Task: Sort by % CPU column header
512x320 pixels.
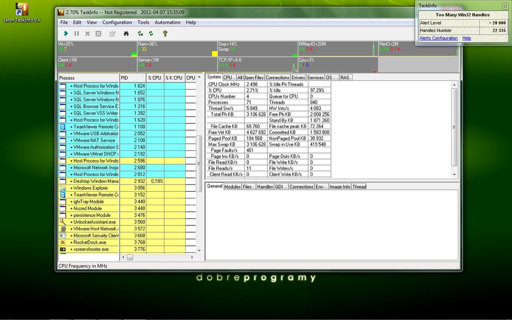Action: pyautogui.click(x=155, y=78)
